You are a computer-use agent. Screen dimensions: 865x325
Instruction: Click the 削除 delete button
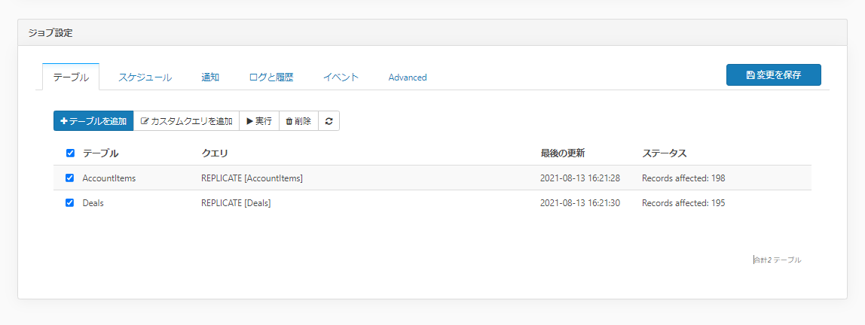299,121
